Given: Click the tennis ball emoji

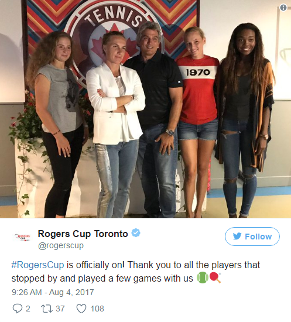Looking at the screenshot, I should [x=203, y=278].
